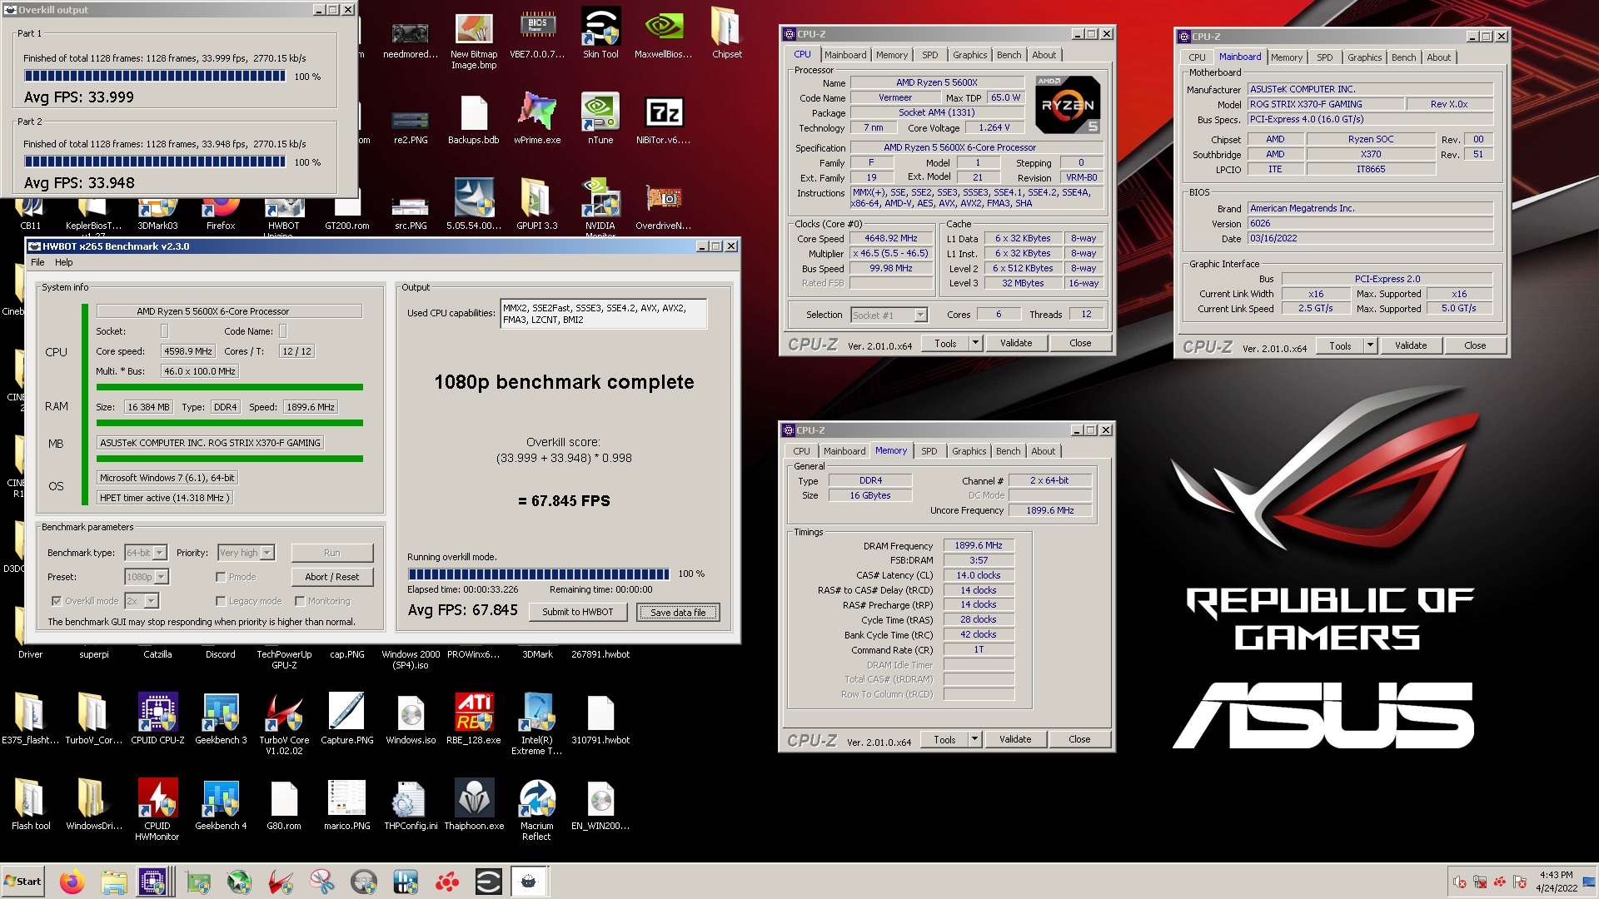Open New Bitmap Image.bmp file
This screenshot has width=1599, height=899.
point(474,40)
